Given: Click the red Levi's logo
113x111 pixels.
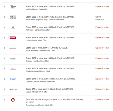Looking at the screenshot, I should pyautogui.click(x=13, y=38).
